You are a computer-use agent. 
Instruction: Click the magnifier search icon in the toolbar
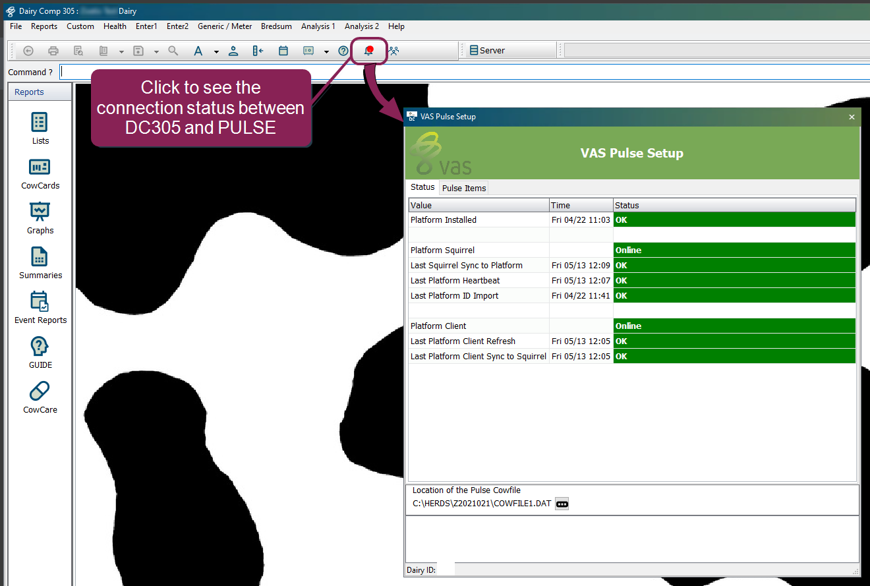(x=173, y=51)
